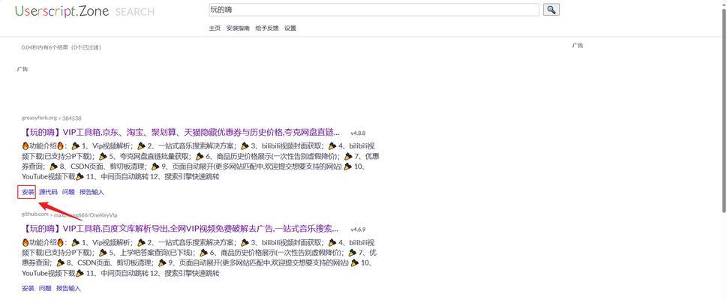Click the 广告 label in right sidebar
Viewport: 727px width, 300px height.
[578, 46]
